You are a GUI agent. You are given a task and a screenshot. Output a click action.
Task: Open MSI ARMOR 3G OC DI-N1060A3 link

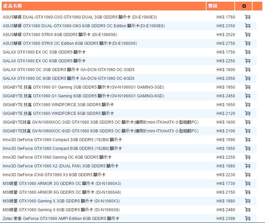click(62, 184)
